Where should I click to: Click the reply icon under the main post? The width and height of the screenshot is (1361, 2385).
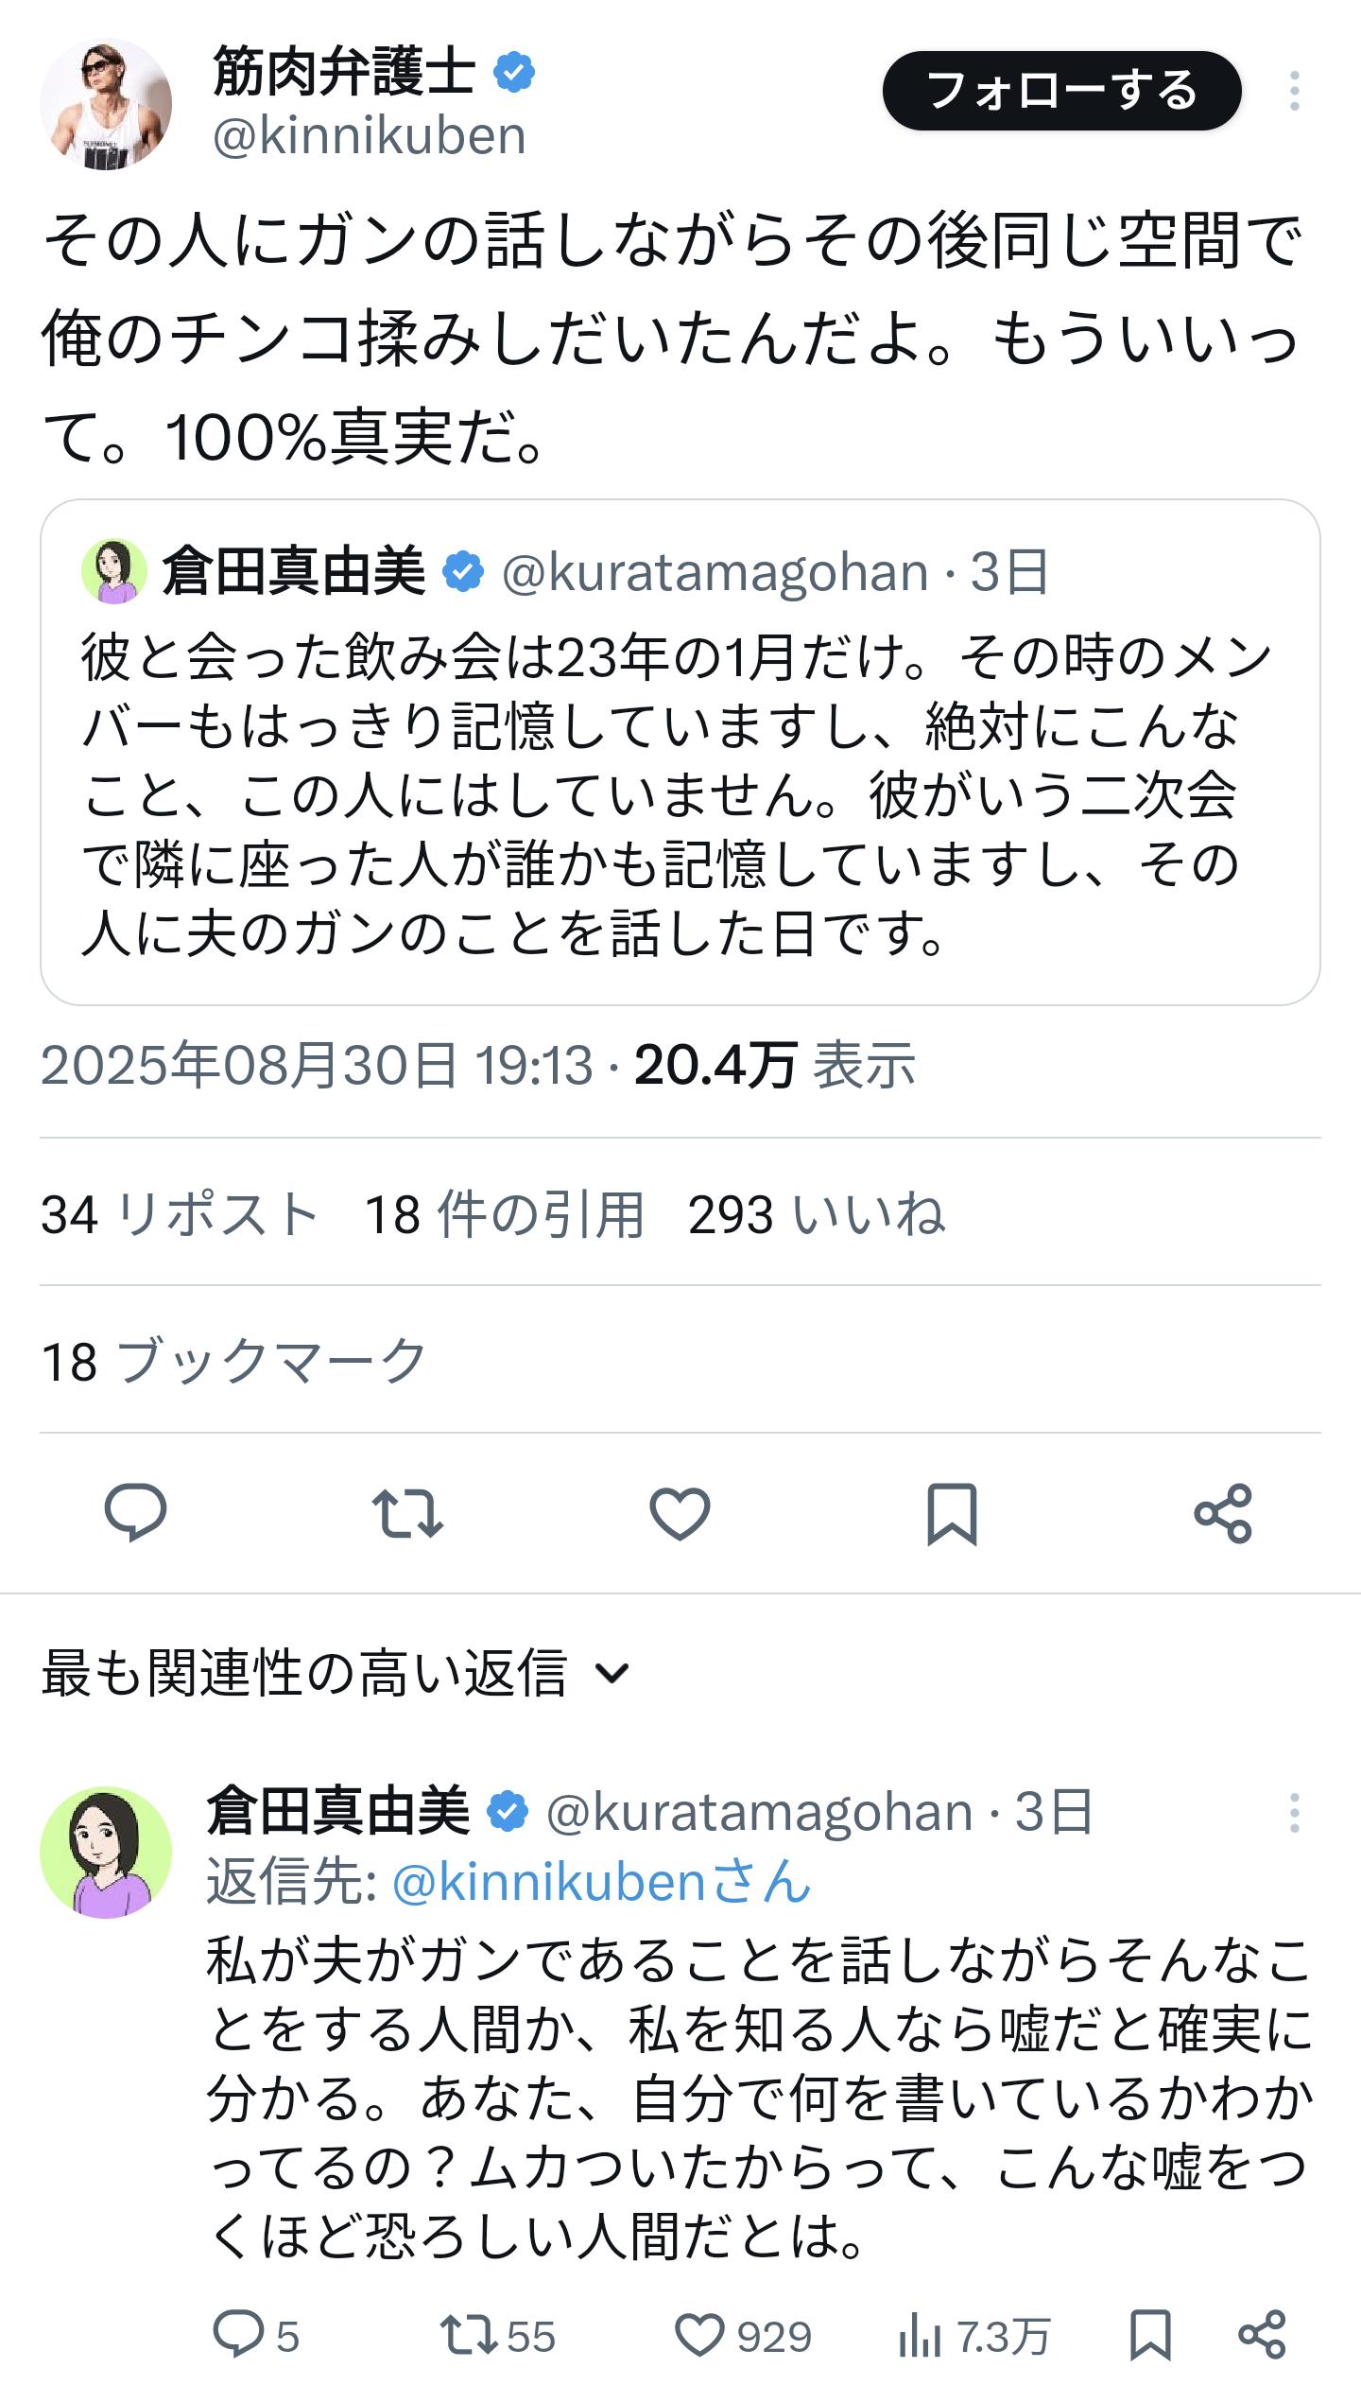(x=135, y=1513)
